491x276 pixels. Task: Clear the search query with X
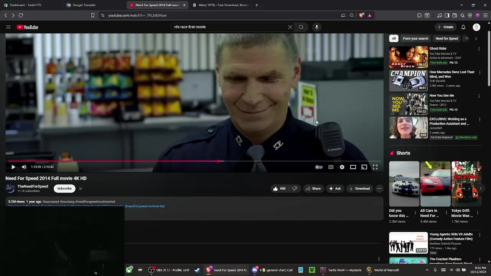290,27
